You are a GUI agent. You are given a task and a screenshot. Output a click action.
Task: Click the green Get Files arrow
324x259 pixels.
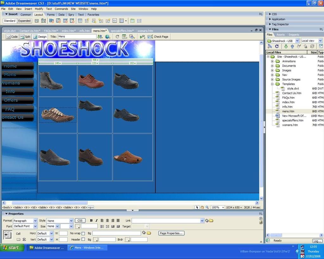pyautogui.click(x=286, y=46)
